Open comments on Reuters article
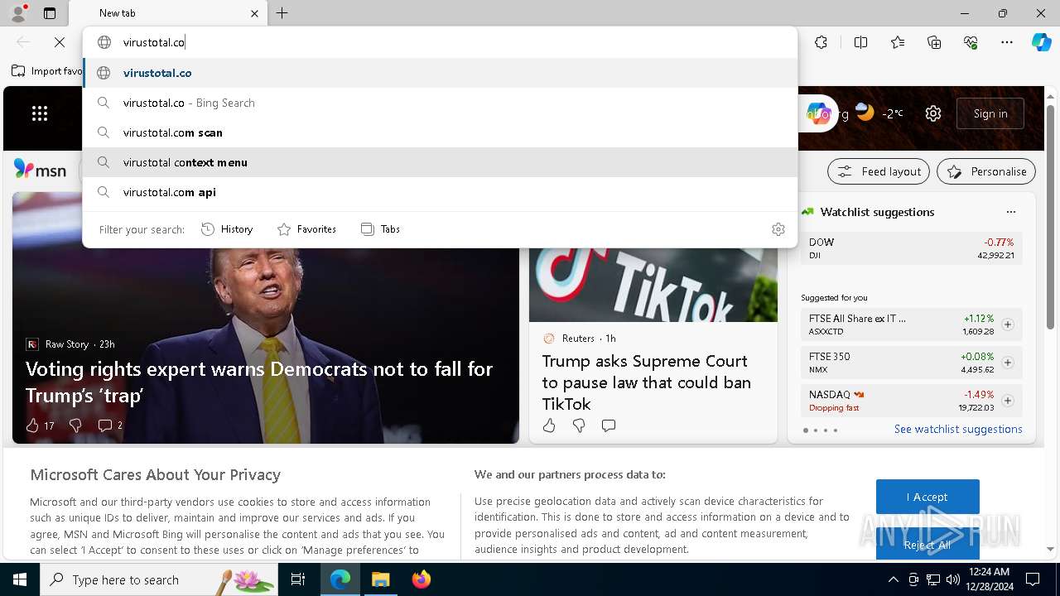Screen dimensions: 1060x596 tap(609, 425)
